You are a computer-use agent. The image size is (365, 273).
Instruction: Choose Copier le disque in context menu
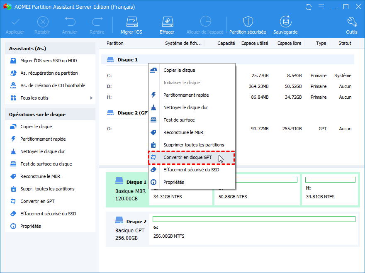click(179, 70)
